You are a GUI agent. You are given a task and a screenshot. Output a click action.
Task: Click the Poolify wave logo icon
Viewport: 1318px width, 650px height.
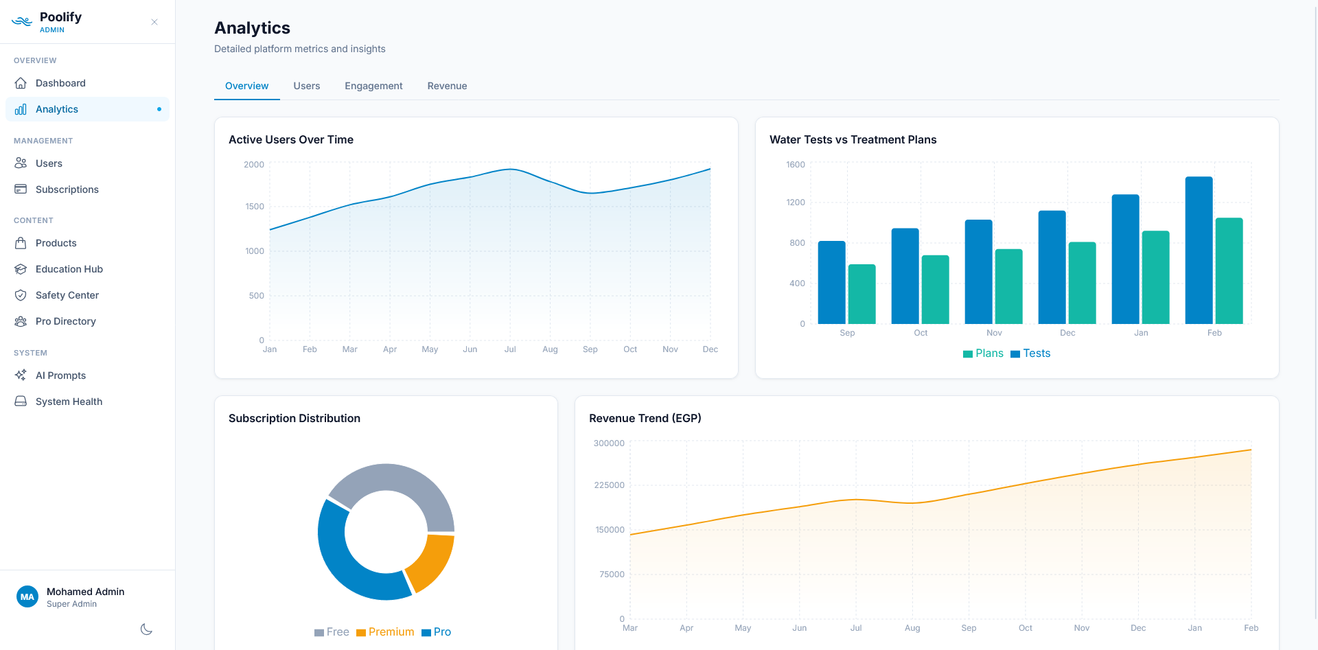[22, 21]
